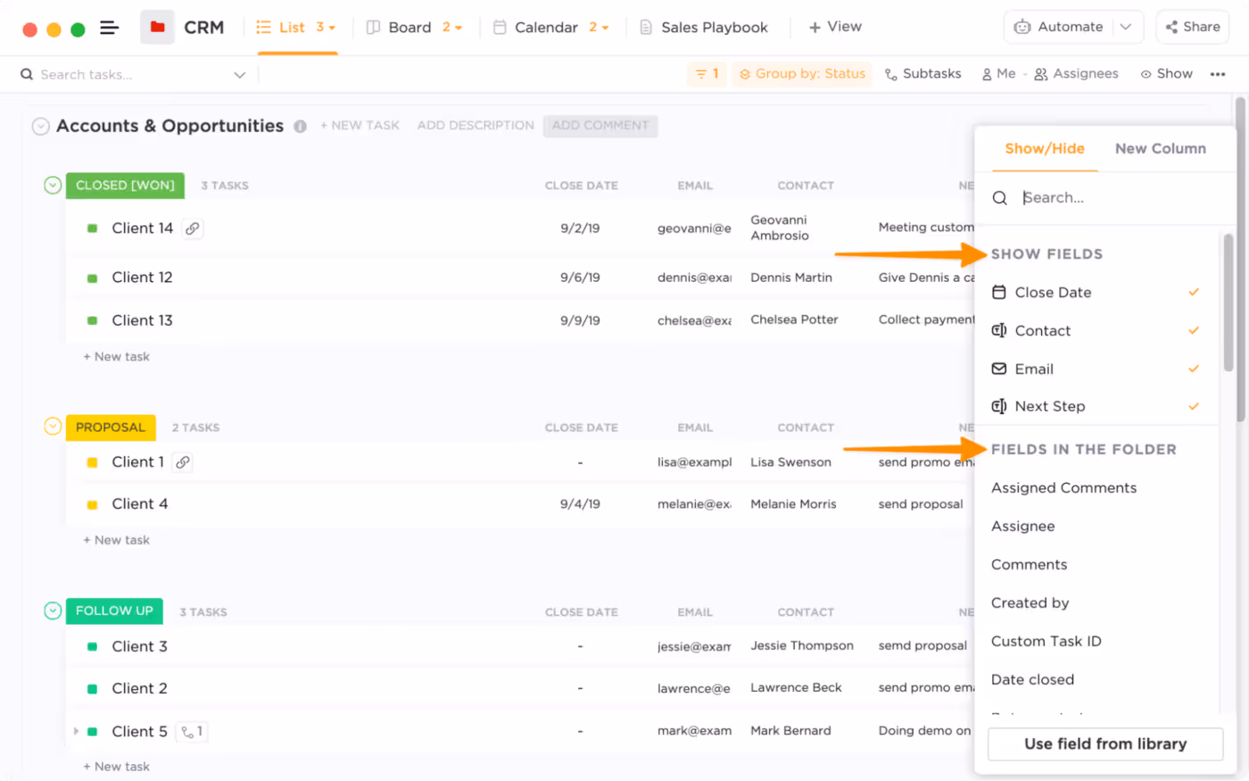Switch to the Calendar view tab

(x=550, y=28)
